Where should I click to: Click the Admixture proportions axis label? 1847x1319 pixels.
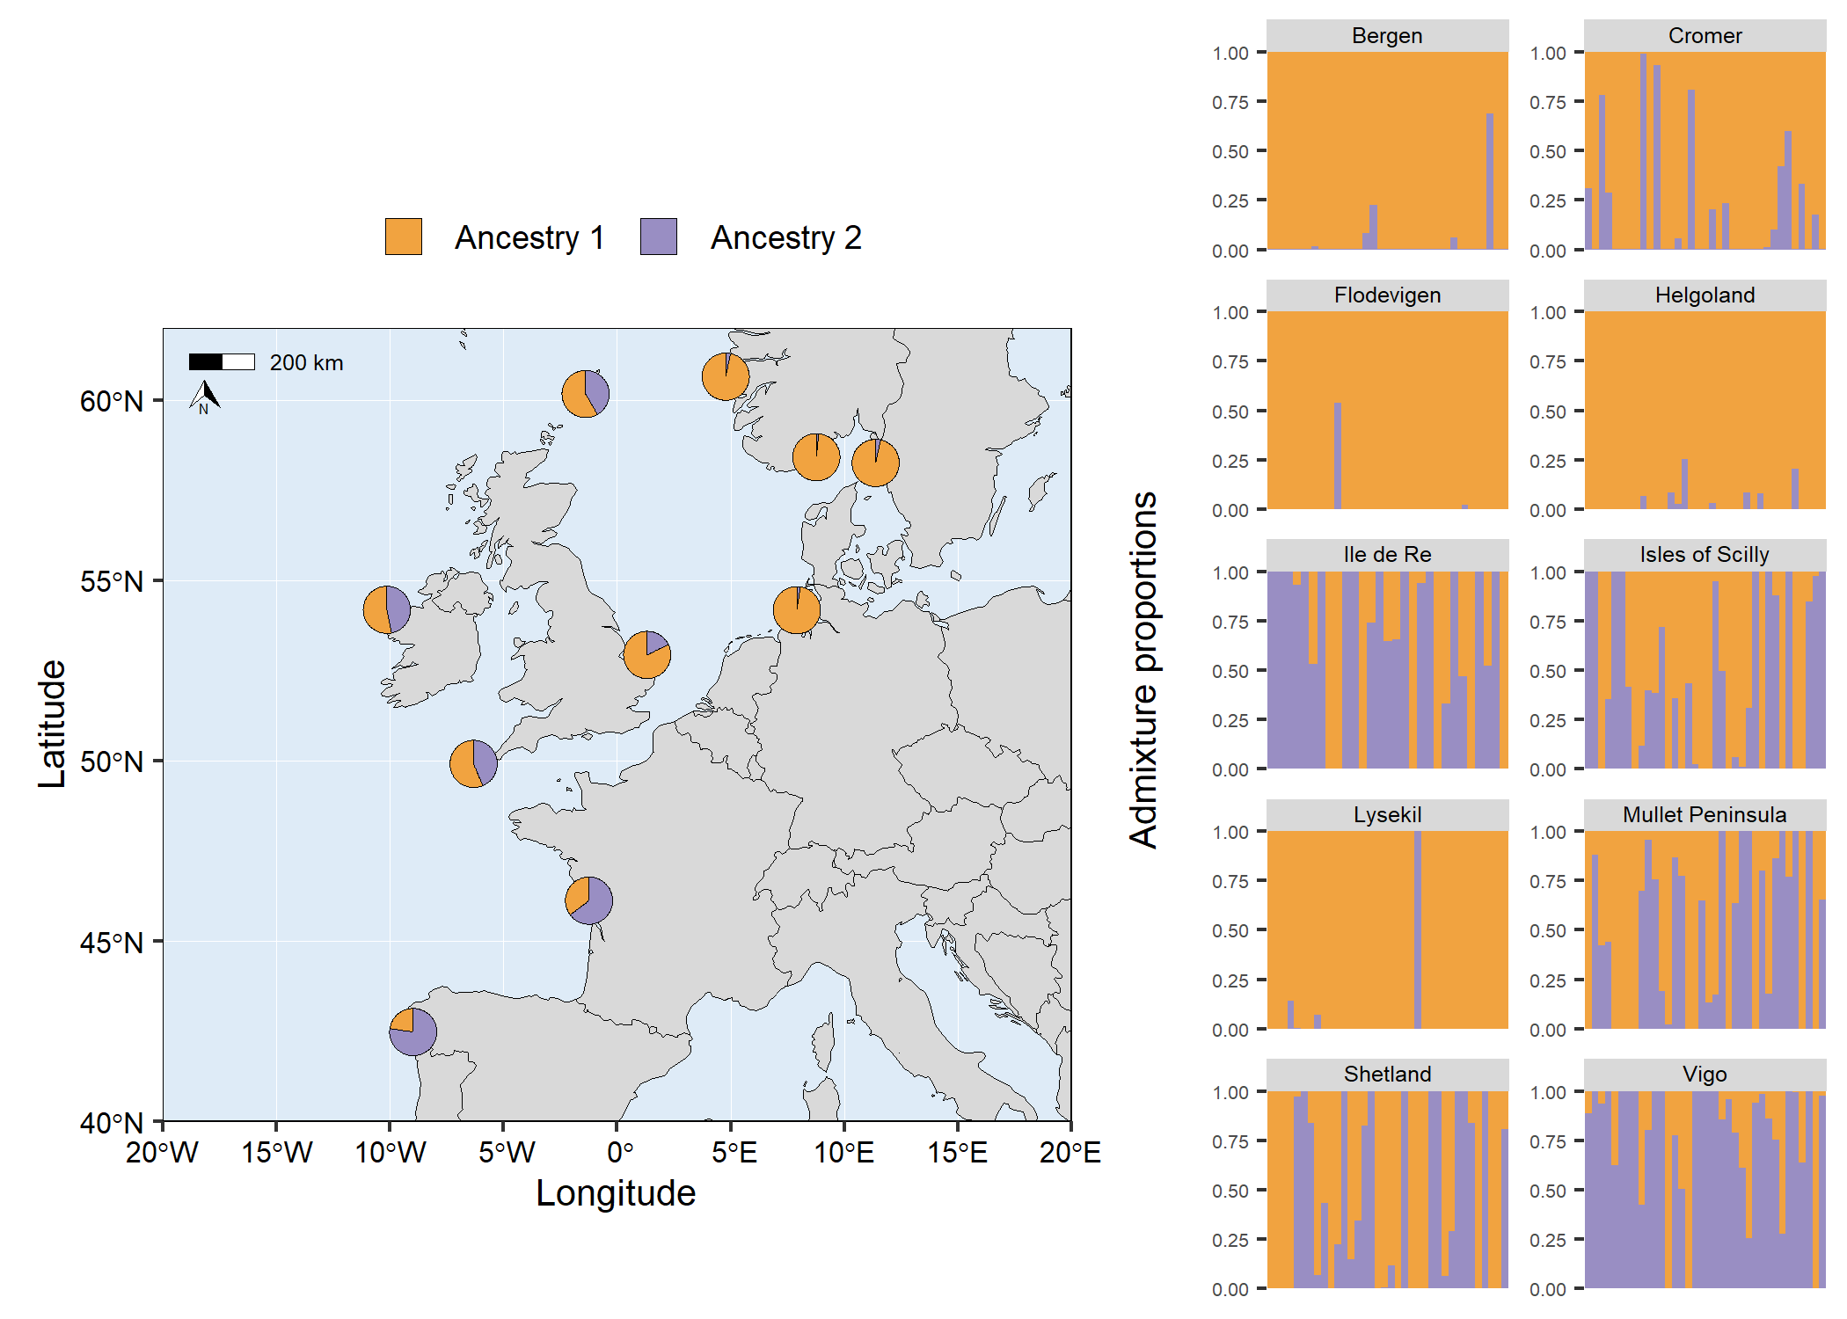(x=1143, y=669)
